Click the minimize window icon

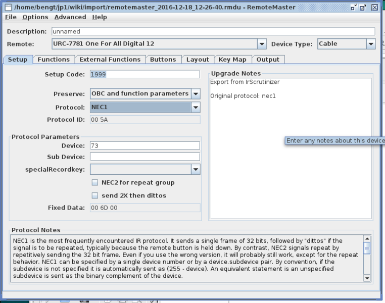(354, 8)
